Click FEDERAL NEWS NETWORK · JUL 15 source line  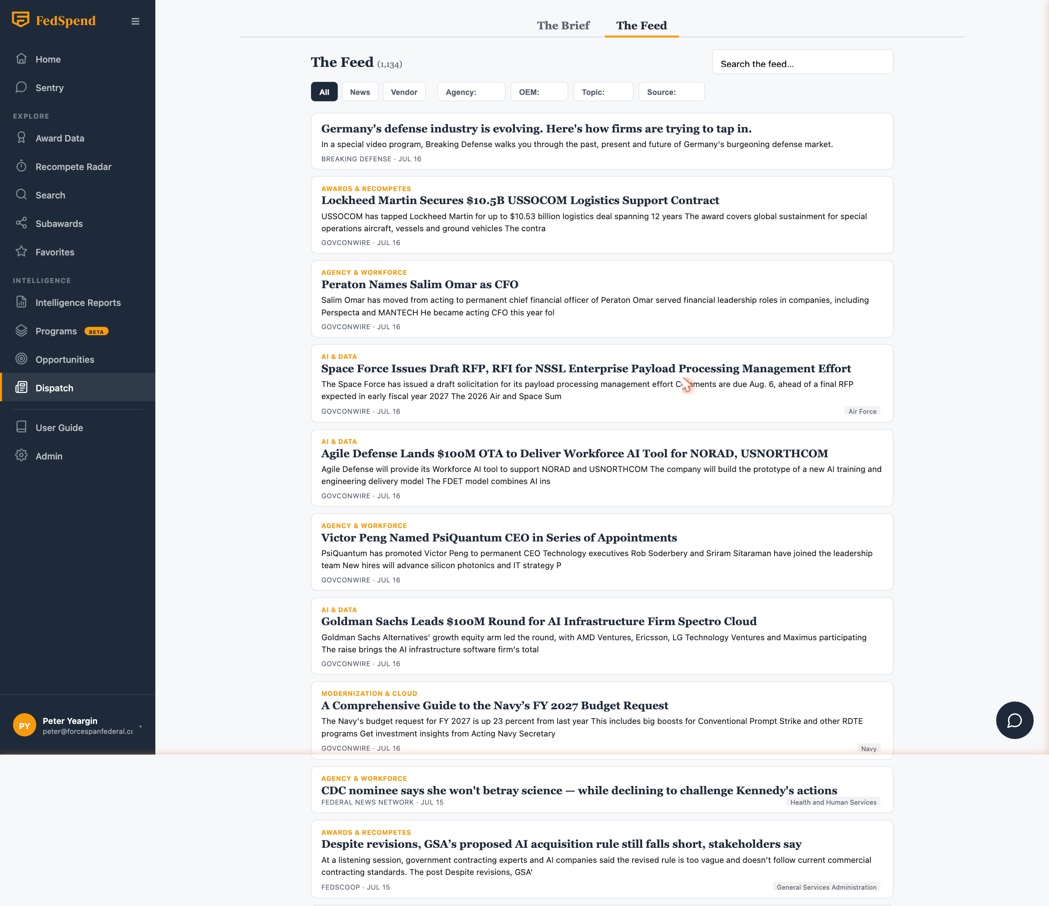(x=382, y=802)
